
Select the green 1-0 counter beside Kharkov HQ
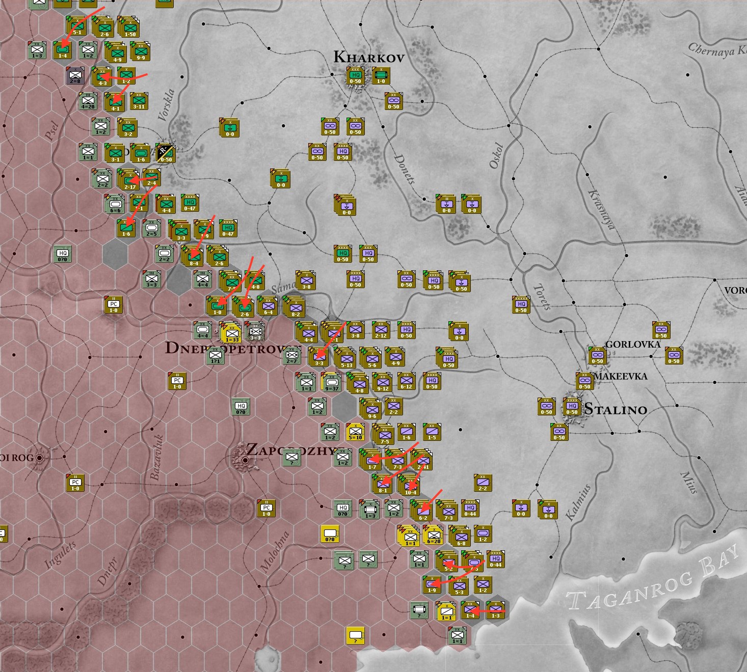[381, 75]
